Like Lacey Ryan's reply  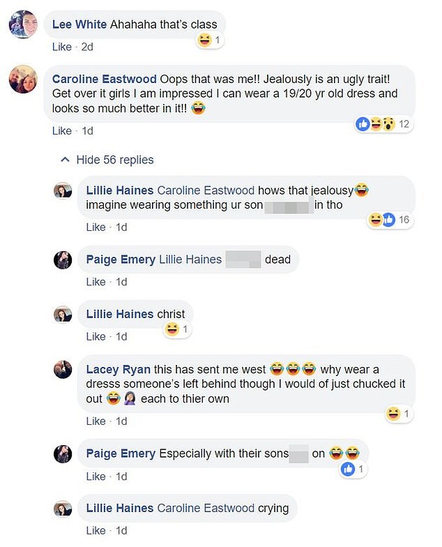(x=96, y=421)
